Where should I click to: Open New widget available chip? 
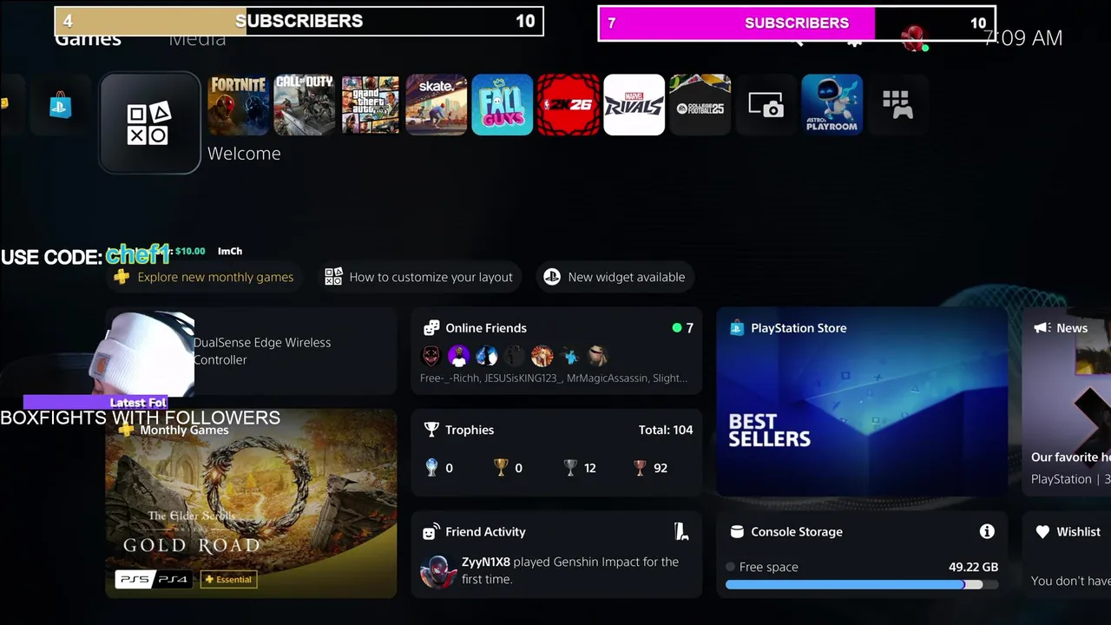tap(615, 277)
